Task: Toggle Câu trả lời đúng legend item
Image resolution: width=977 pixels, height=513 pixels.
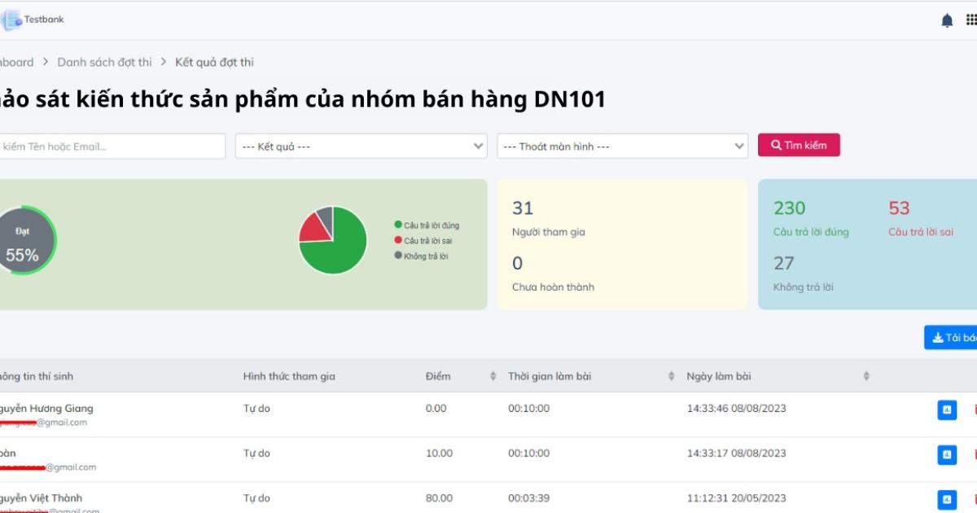Action: pyautogui.click(x=427, y=225)
